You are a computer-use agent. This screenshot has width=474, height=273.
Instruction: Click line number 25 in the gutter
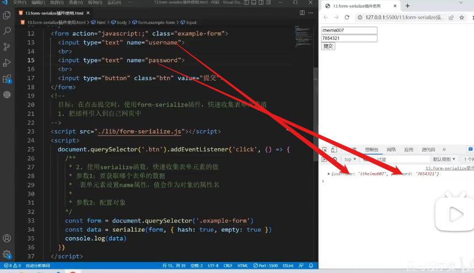click(x=31, y=149)
